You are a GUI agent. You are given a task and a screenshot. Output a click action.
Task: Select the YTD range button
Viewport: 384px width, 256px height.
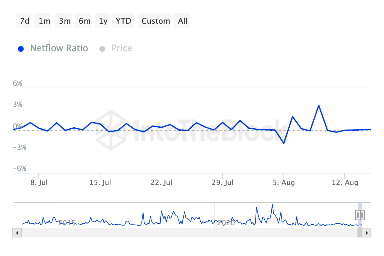124,21
